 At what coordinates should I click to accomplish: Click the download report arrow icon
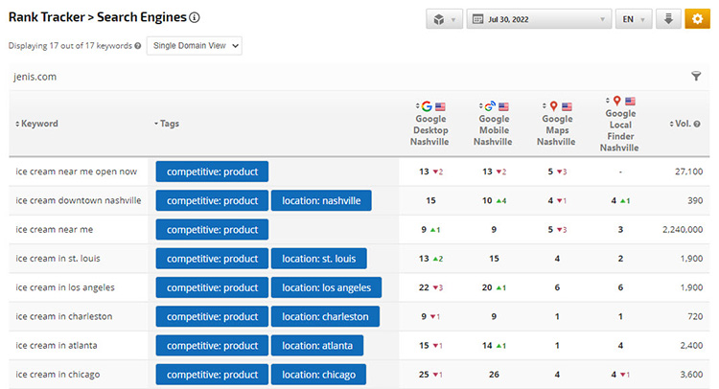pos(669,18)
